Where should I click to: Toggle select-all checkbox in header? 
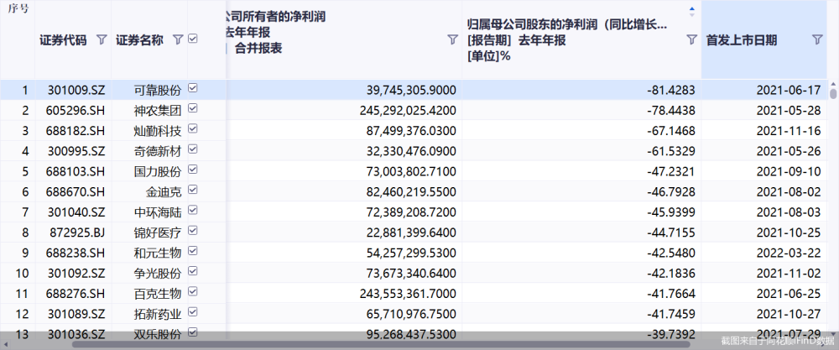tap(193, 39)
